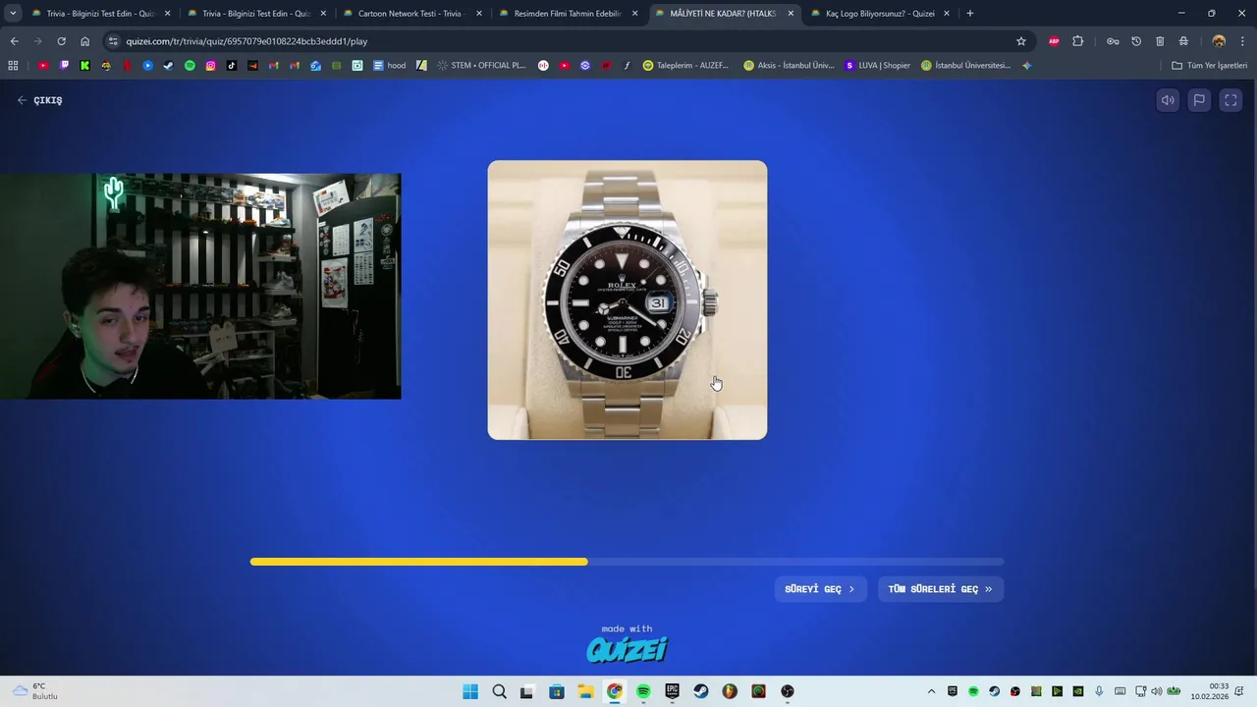Click the SÜREYİ GEÇ button

(820, 589)
